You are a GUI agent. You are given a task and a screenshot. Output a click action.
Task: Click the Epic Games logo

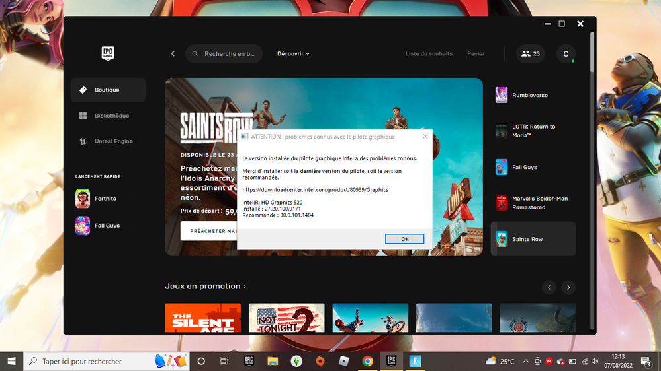[x=108, y=53]
